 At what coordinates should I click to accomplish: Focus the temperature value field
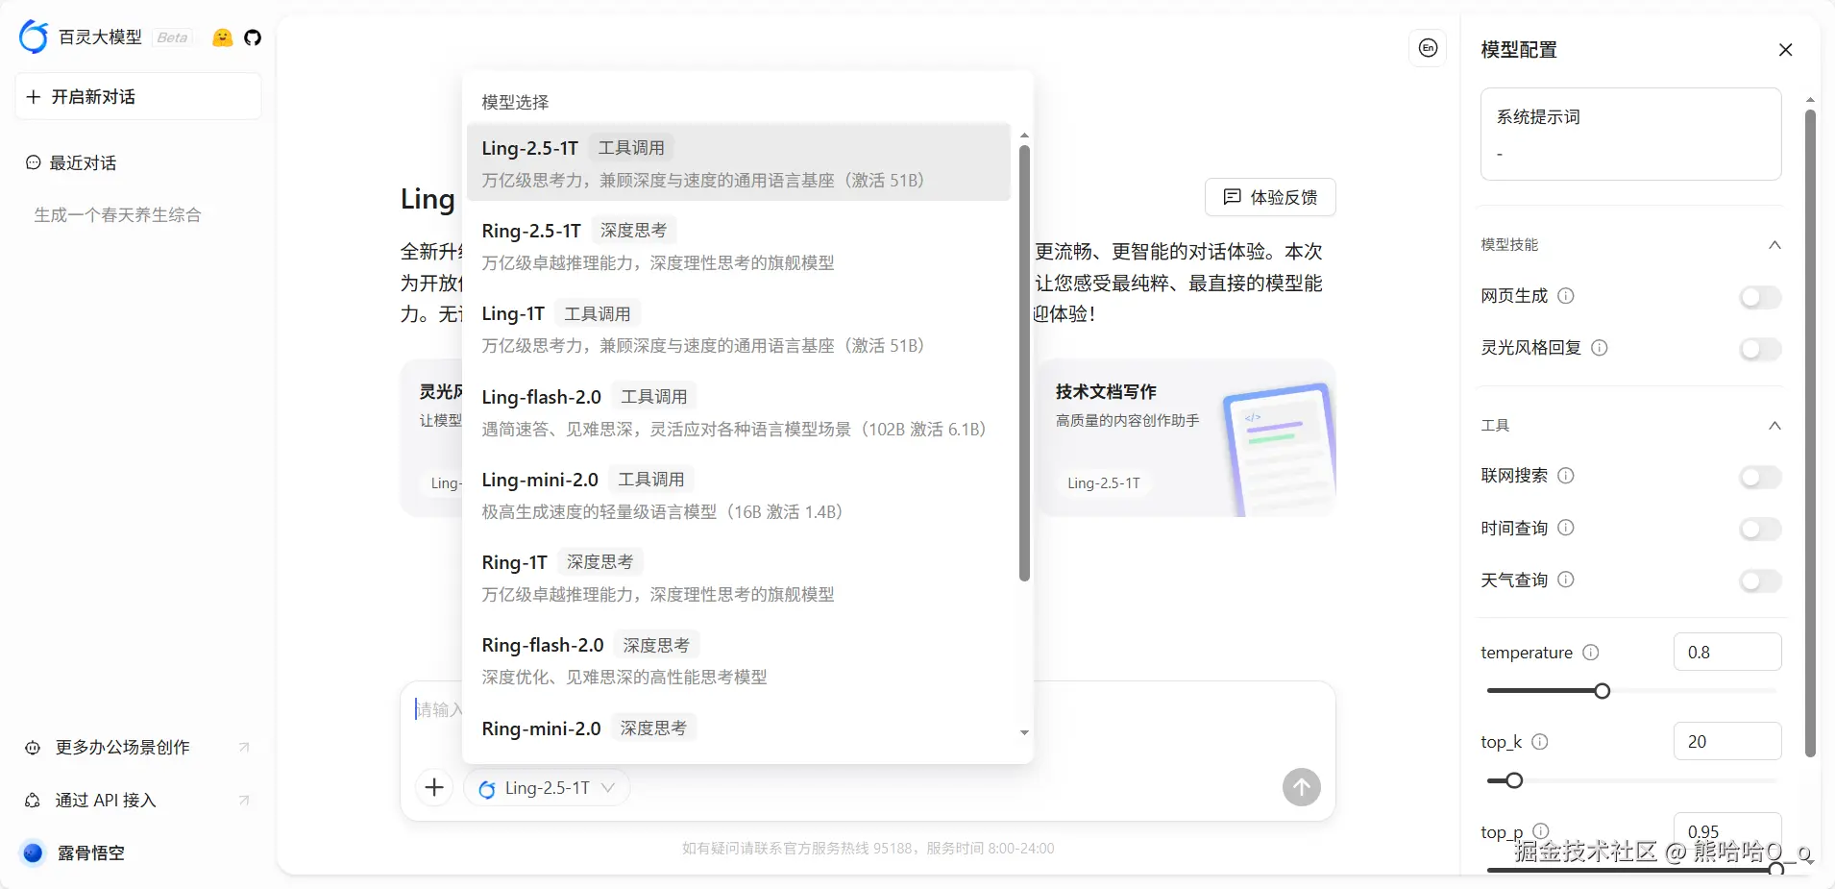pyautogui.click(x=1727, y=652)
